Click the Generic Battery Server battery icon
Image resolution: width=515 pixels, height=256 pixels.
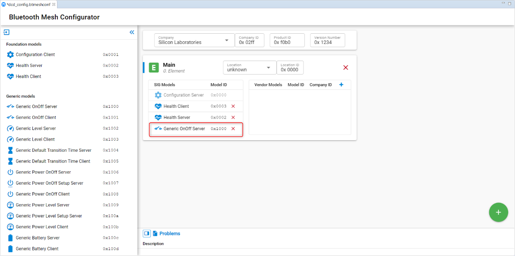pos(10,238)
